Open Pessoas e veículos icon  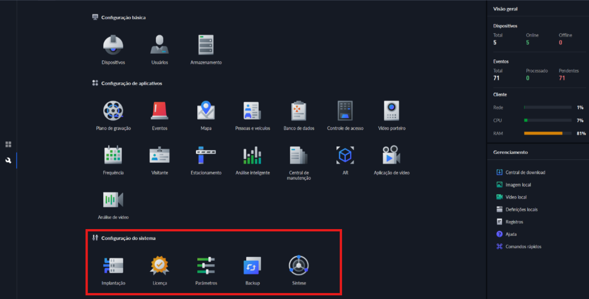(x=253, y=111)
